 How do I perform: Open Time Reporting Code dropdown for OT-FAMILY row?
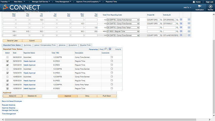coord(123,24)
